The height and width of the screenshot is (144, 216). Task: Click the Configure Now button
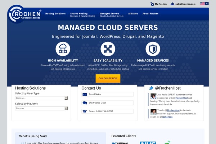click(108, 78)
